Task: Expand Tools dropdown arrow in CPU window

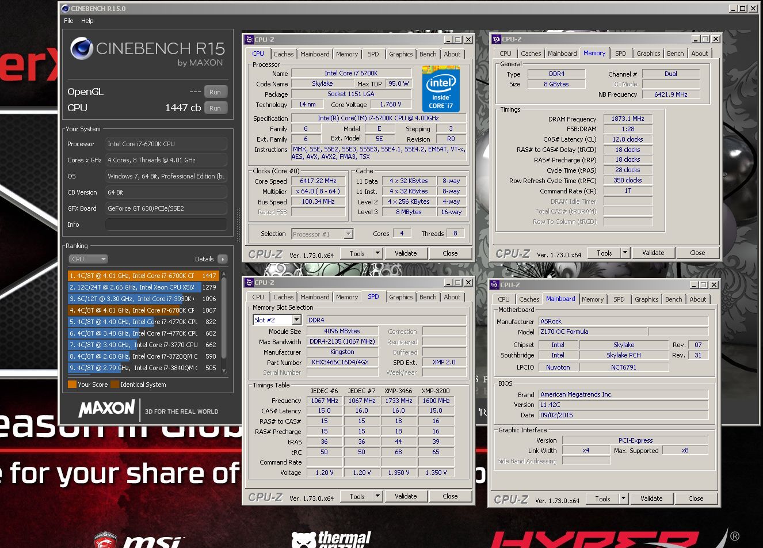Action: click(377, 253)
